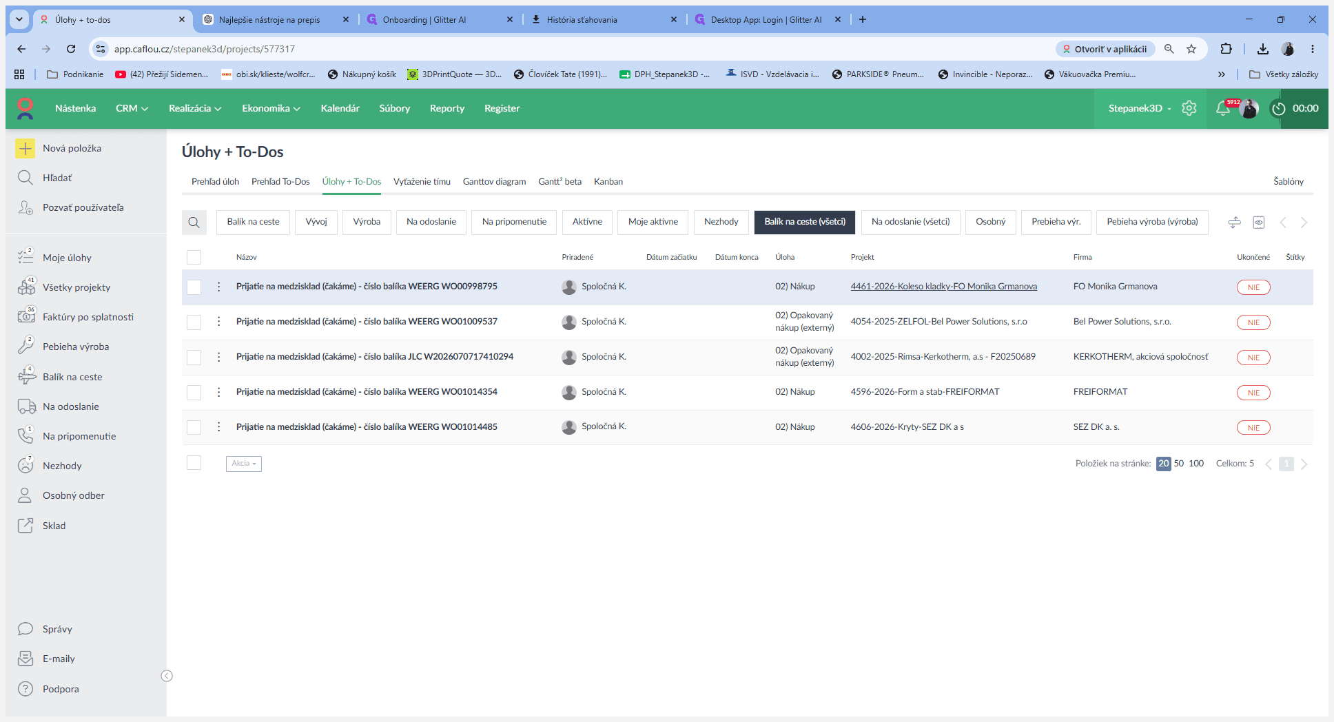Open the settings gear in green header
Viewport: 1334px width, 722px height.
[1189, 108]
